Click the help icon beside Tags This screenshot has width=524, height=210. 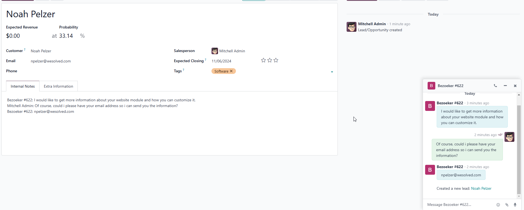point(183,70)
